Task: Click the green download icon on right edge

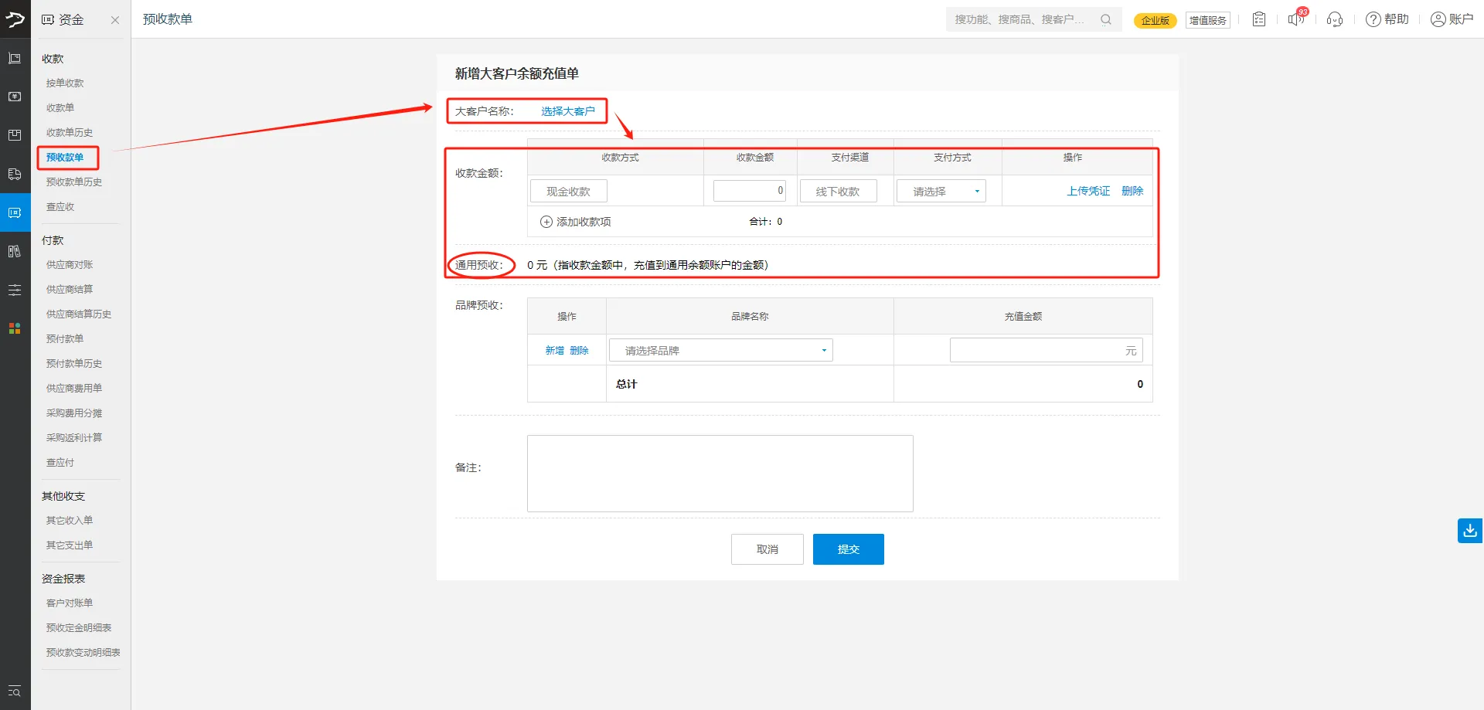Action: [x=1469, y=531]
